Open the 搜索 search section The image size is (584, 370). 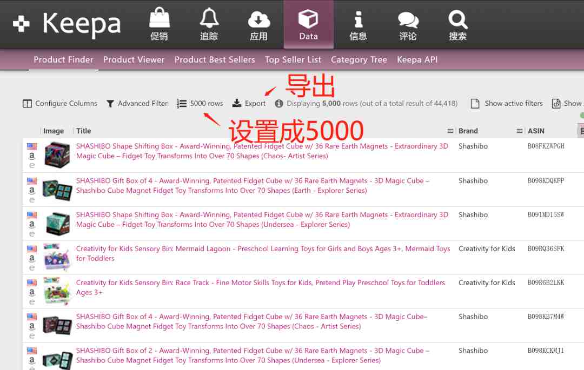pyautogui.click(x=458, y=24)
